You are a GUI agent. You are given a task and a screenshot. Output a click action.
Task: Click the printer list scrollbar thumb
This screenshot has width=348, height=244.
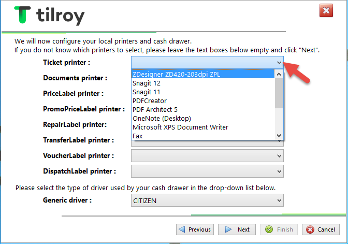tap(279, 93)
